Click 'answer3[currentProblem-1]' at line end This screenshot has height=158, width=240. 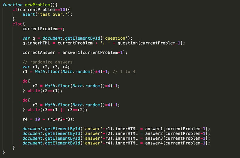[176, 138]
